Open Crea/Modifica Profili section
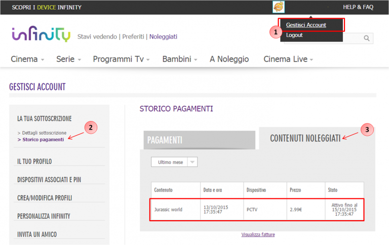Viewport: 389px width, 245px height. click(45, 198)
